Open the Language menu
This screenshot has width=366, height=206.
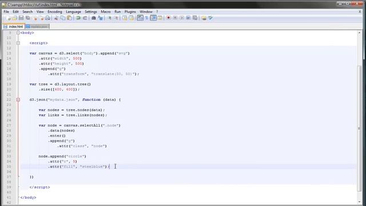pyautogui.click(x=73, y=11)
